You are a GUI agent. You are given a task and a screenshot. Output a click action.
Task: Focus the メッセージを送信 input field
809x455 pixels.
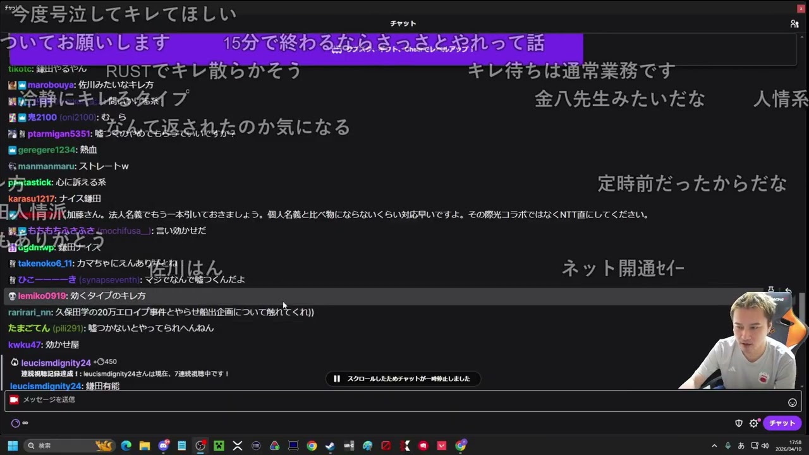click(x=404, y=400)
